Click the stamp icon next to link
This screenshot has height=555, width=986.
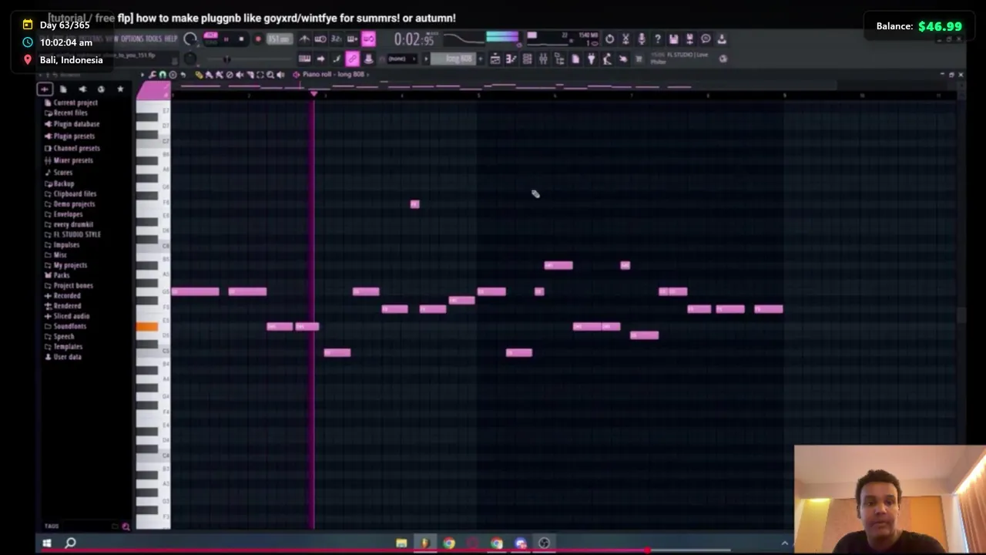(x=369, y=59)
